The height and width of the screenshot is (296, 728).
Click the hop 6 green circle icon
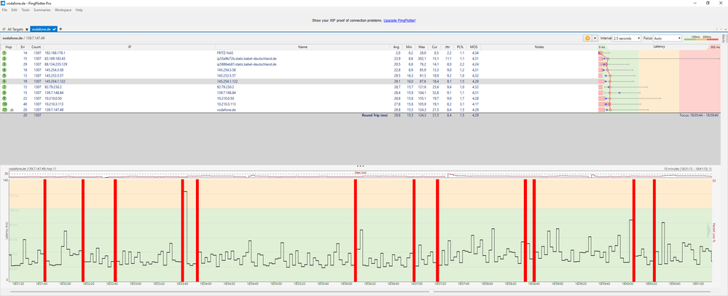(x=4, y=82)
